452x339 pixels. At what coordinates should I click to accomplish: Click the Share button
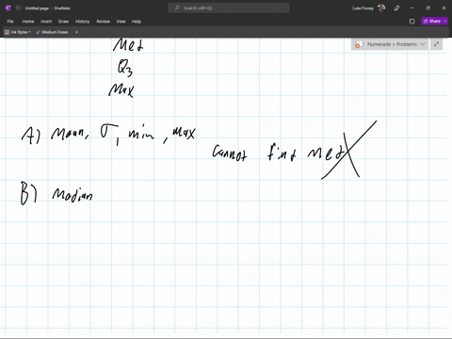(x=432, y=21)
